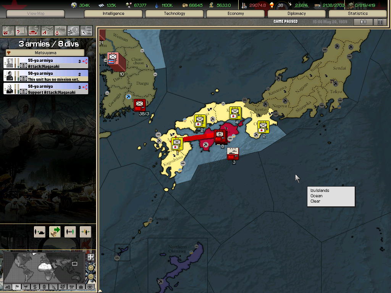Switch to political flag map mode

coord(17,287)
